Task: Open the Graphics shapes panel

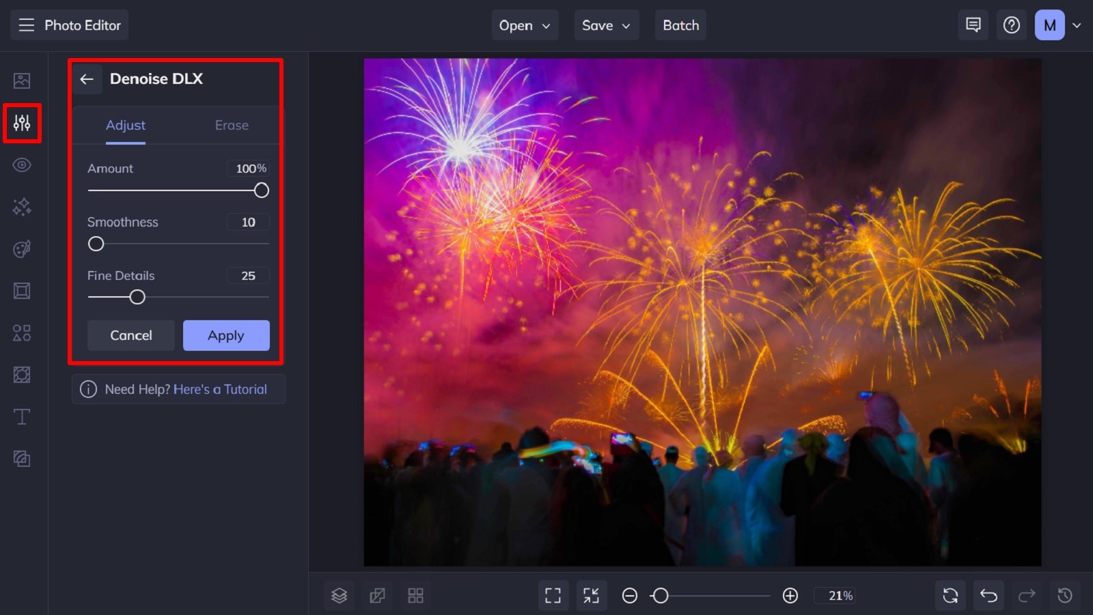Action: (22, 332)
